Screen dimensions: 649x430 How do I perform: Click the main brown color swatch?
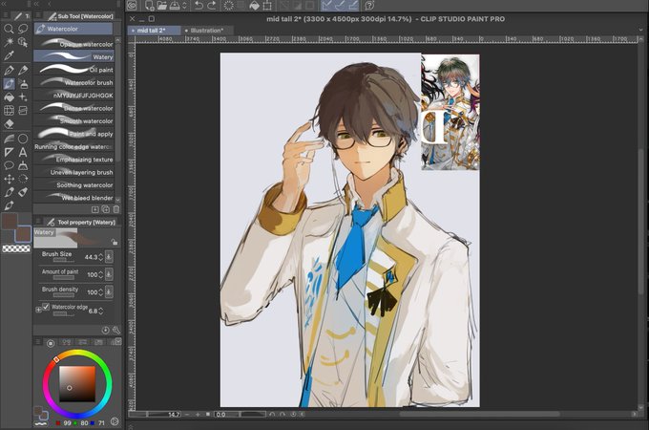coord(10,221)
